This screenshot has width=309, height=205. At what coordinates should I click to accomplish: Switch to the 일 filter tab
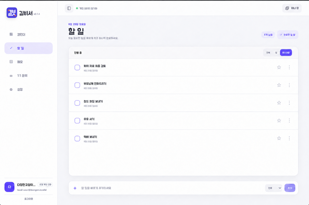276,53
